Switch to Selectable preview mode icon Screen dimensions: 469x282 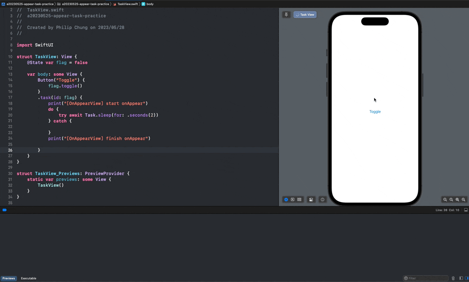coord(293,200)
